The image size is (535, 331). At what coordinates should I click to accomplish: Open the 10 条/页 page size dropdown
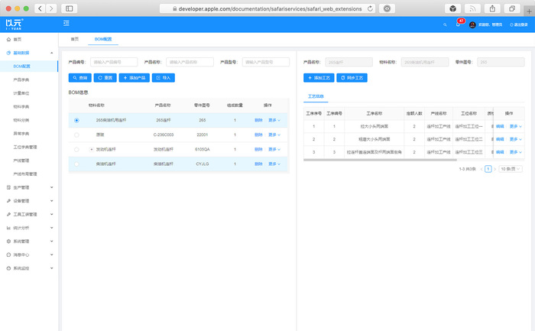511,168
